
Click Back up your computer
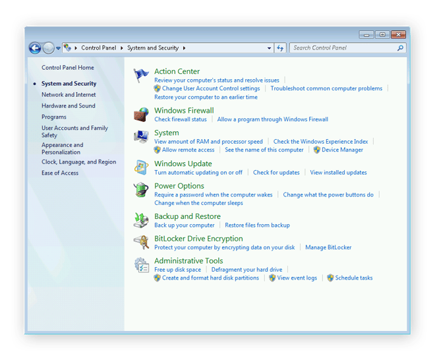coord(184,225)
